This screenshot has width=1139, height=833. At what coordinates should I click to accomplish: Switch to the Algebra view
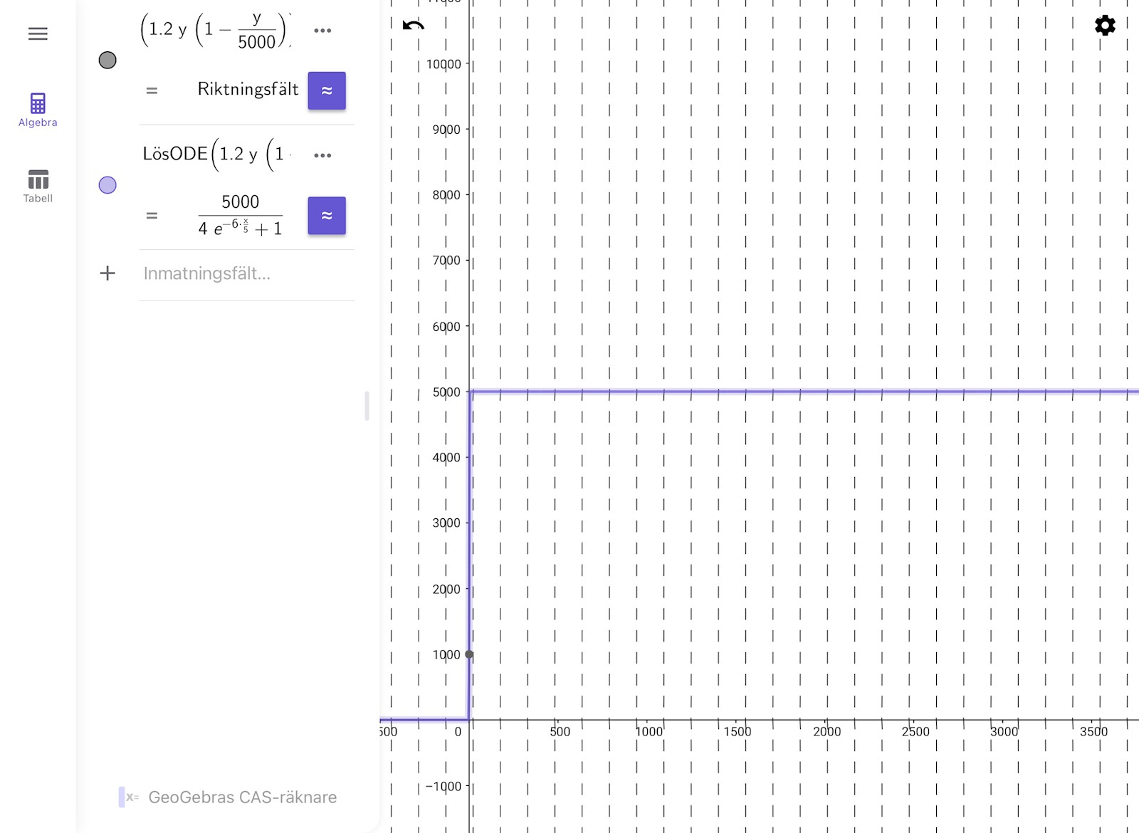coord(38,110)
